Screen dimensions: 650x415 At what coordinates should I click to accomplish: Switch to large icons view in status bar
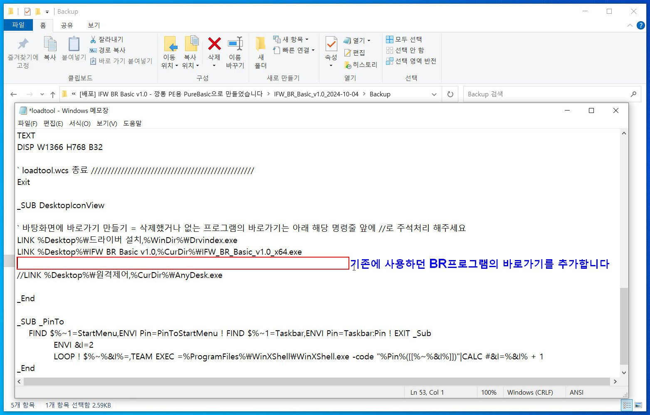tap(638, 405)
